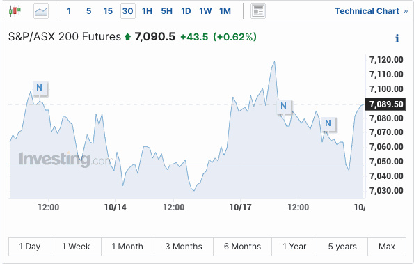Click the 10/17 date axis label
The image size is (414, 264).
pyautogui.click(x=240, y=208)
